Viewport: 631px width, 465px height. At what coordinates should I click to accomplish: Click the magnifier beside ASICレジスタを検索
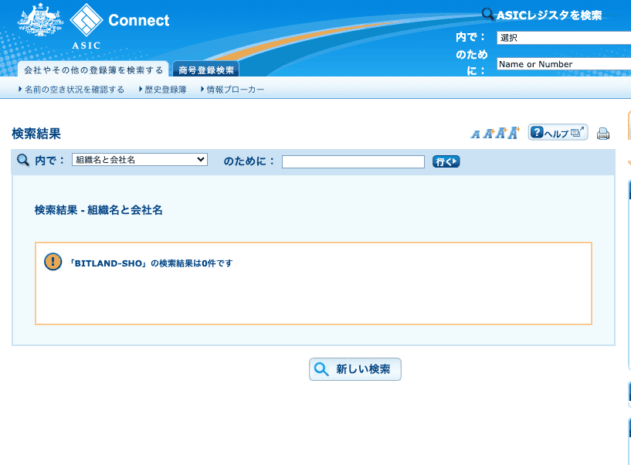[x=488, y=15]
